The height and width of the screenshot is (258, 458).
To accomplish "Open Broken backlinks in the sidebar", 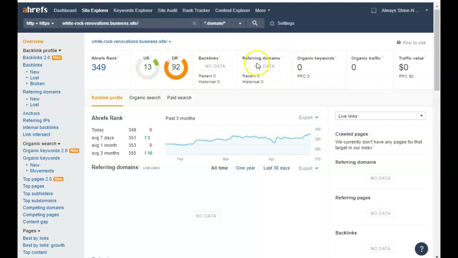I will click(x=37, y=83).
